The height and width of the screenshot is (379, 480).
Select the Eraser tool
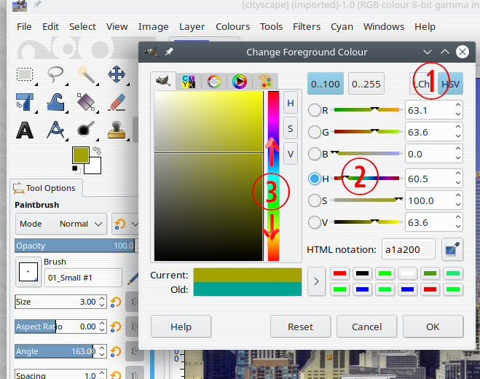point(117,102)
